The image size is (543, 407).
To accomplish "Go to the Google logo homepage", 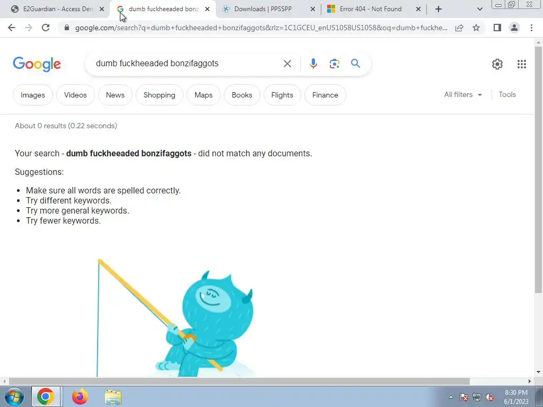I will tap(37, 64).
